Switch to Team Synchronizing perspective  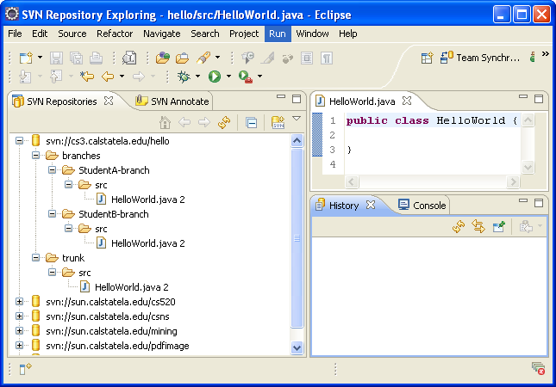pyautogui.click(x=481, y=58)
